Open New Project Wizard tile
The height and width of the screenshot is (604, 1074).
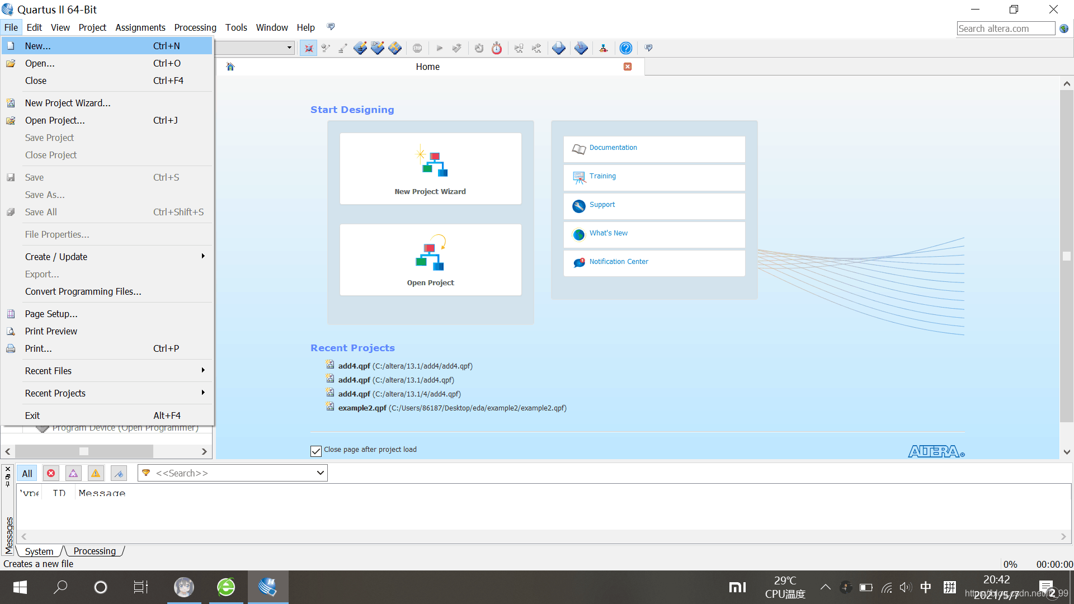(x=430, y=168)
